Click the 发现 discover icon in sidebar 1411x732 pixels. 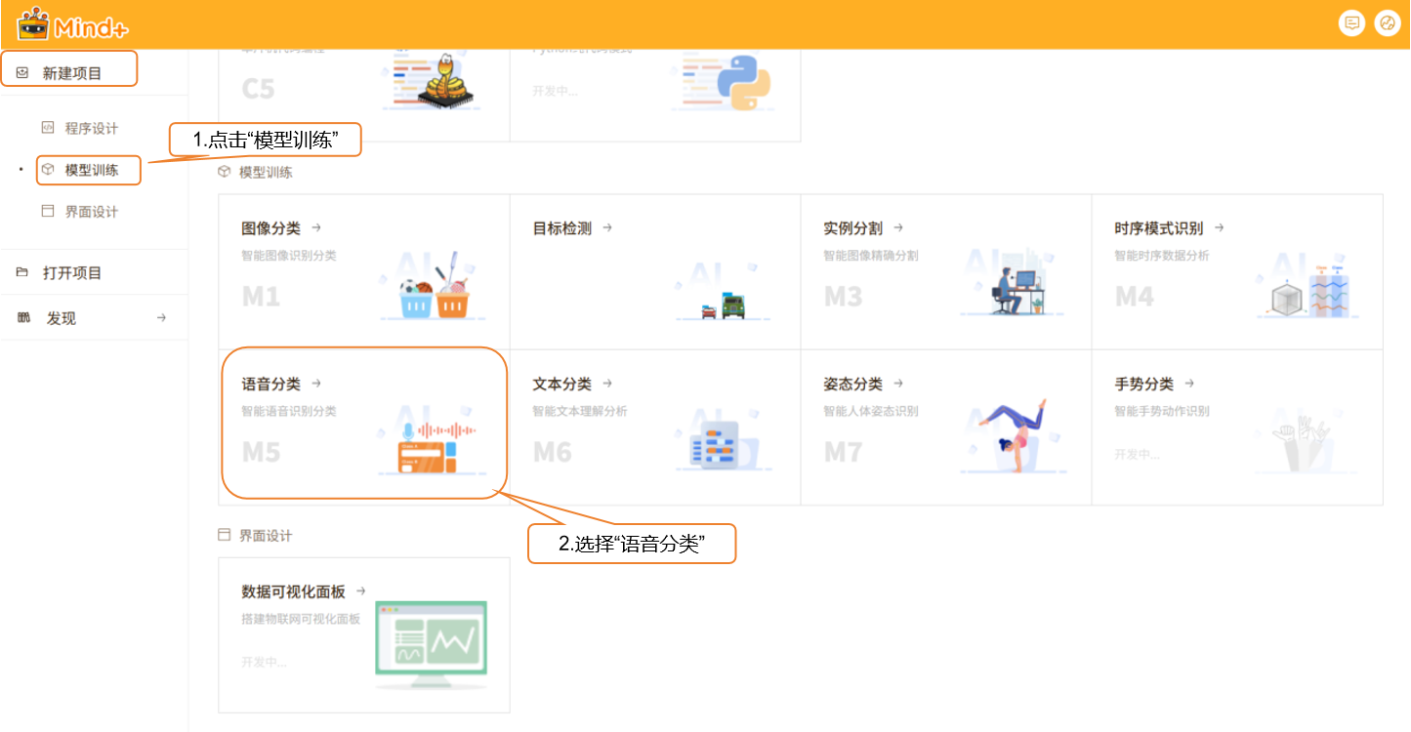click(x=23, y=318)
